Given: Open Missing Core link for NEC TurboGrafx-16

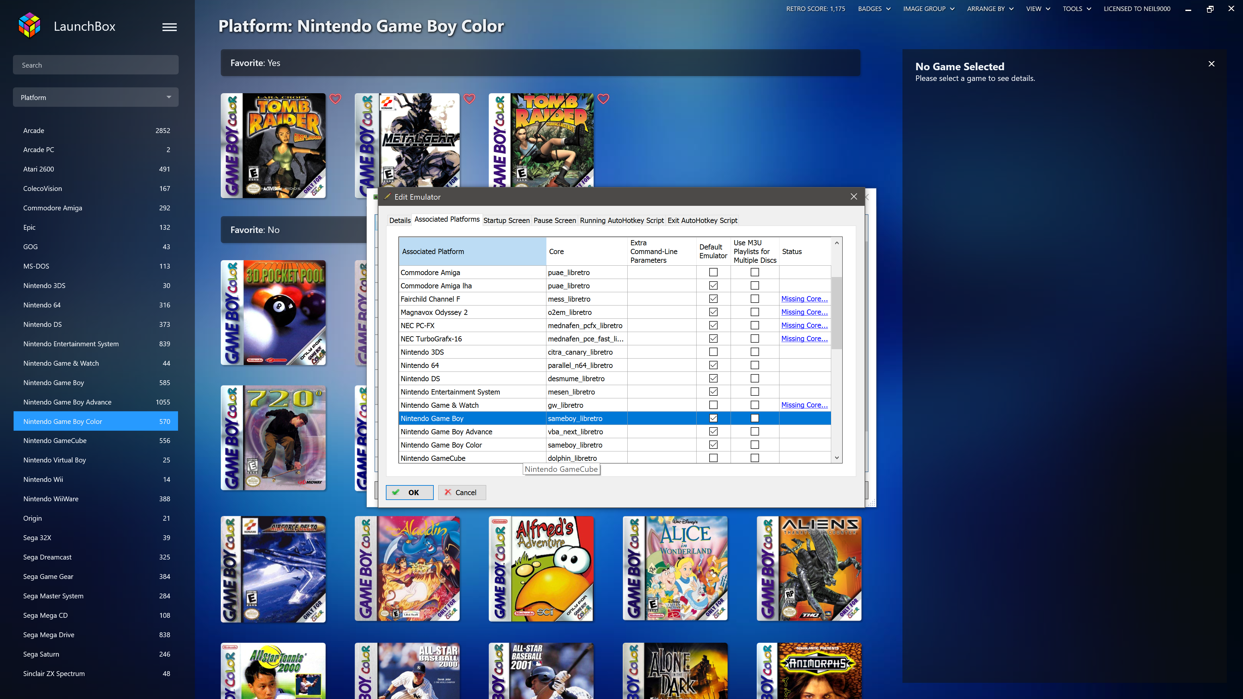Looking at the screenshot, I should point(804,338).
